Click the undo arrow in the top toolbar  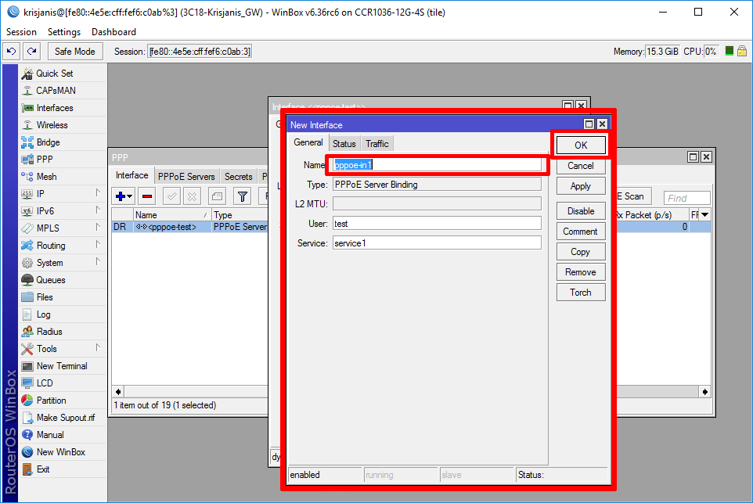pyautogui.click(x=11, y=50)
